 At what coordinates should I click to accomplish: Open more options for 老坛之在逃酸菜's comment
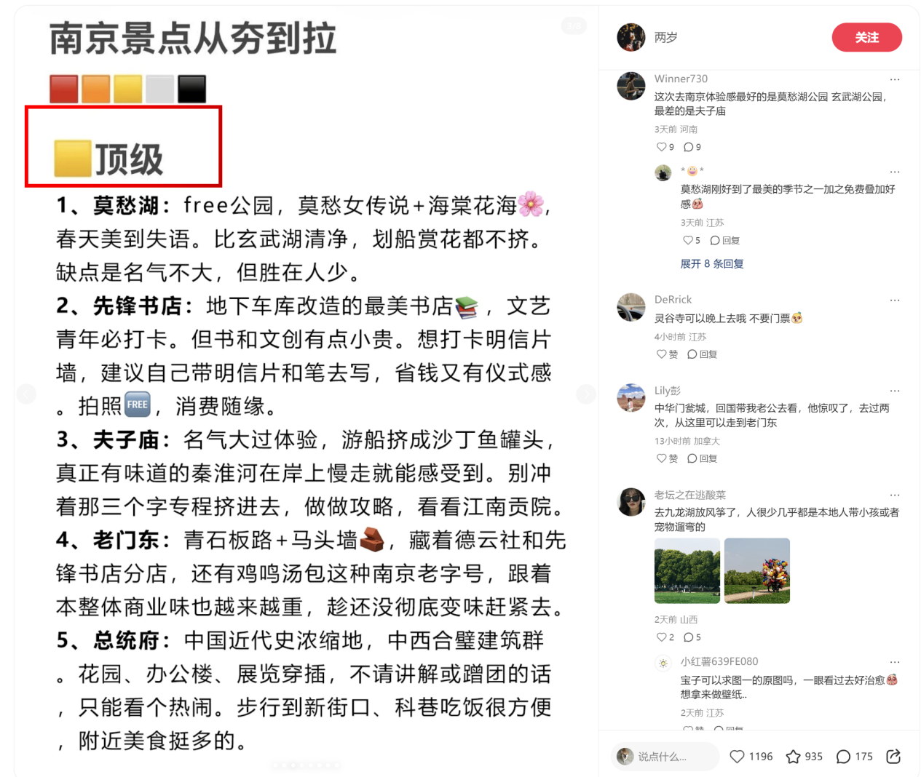click(895, 495)
